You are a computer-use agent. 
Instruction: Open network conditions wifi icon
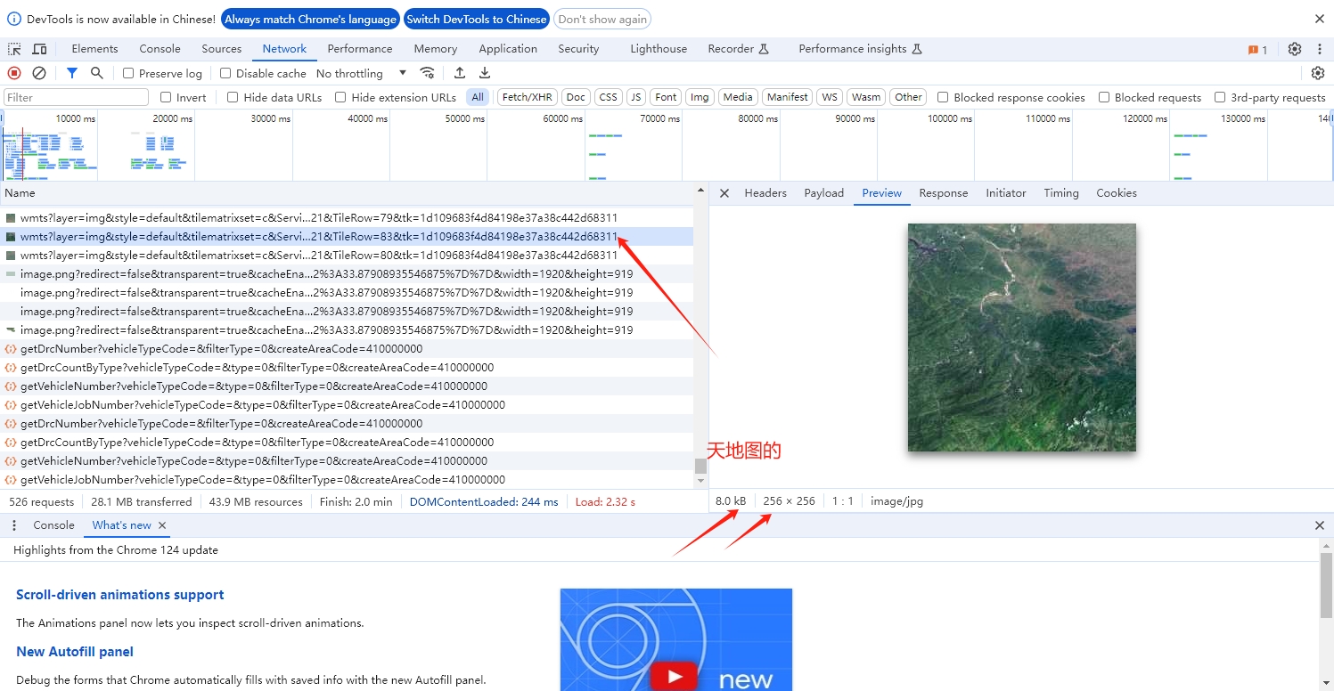pos(428,73)
